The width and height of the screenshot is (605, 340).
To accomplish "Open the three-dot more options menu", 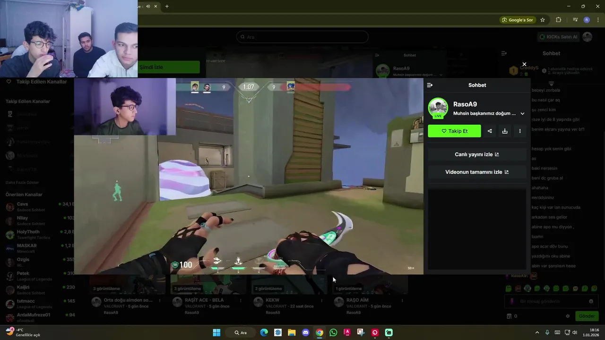I will coord(520,131).
